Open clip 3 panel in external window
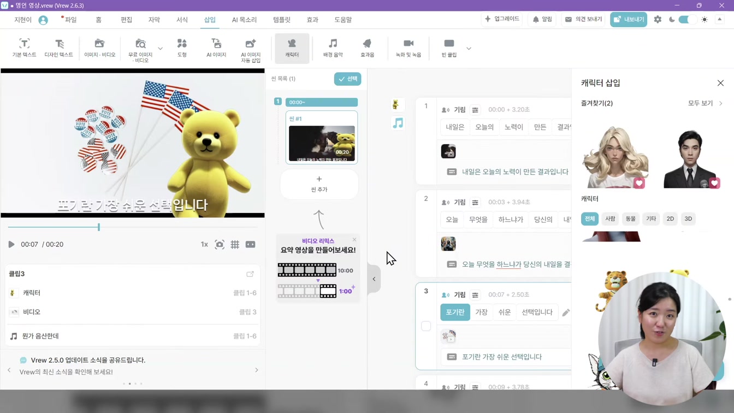This screenshot has width=734, height=413. pyautogui.click(x=250, y=274)
